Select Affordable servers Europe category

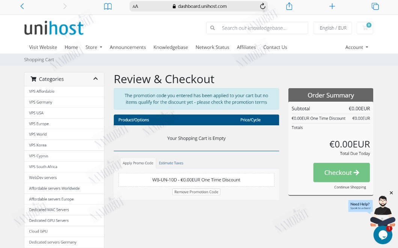click(x=64, y=199)
